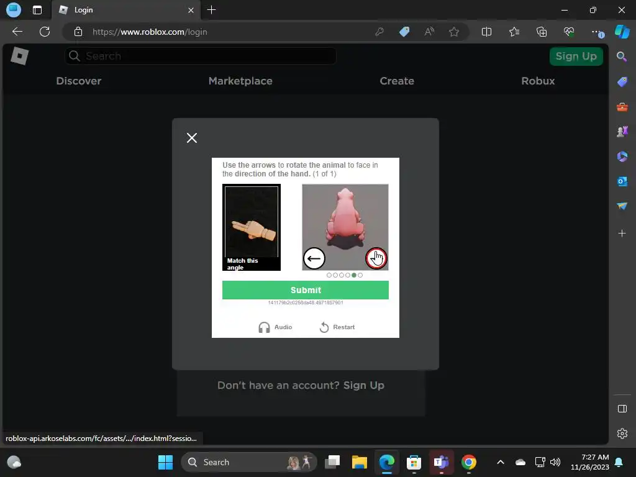
Task: Select the first rotation indicator dot
Action: coord(329,275)
